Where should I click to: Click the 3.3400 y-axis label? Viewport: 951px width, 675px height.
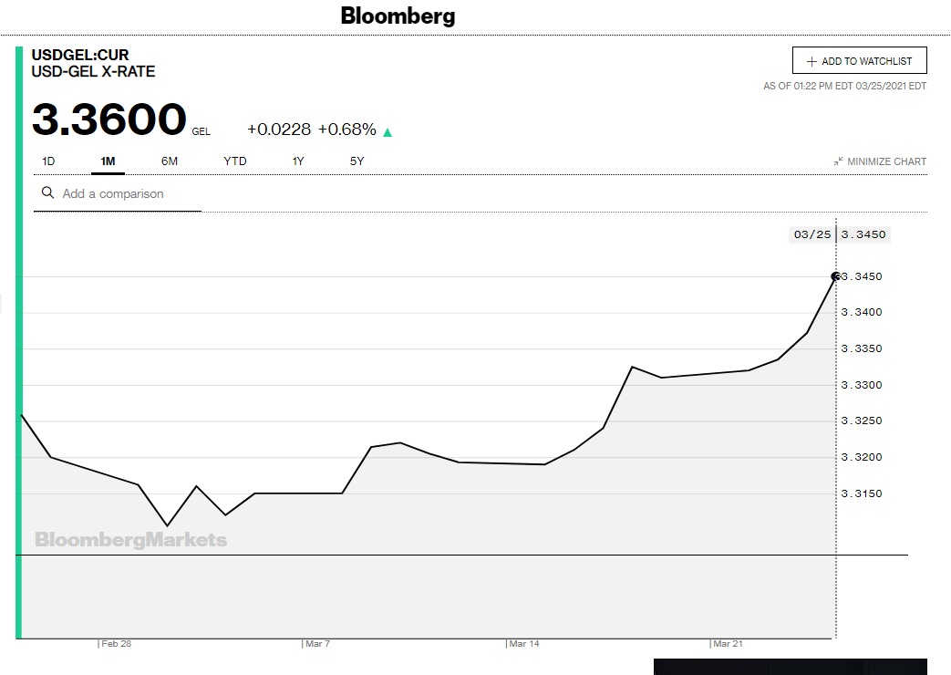pos(862,312)
